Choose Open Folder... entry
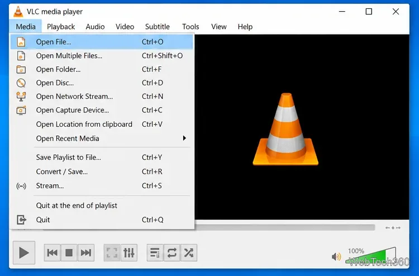419x276 pixels. click(x=102, y=69)
